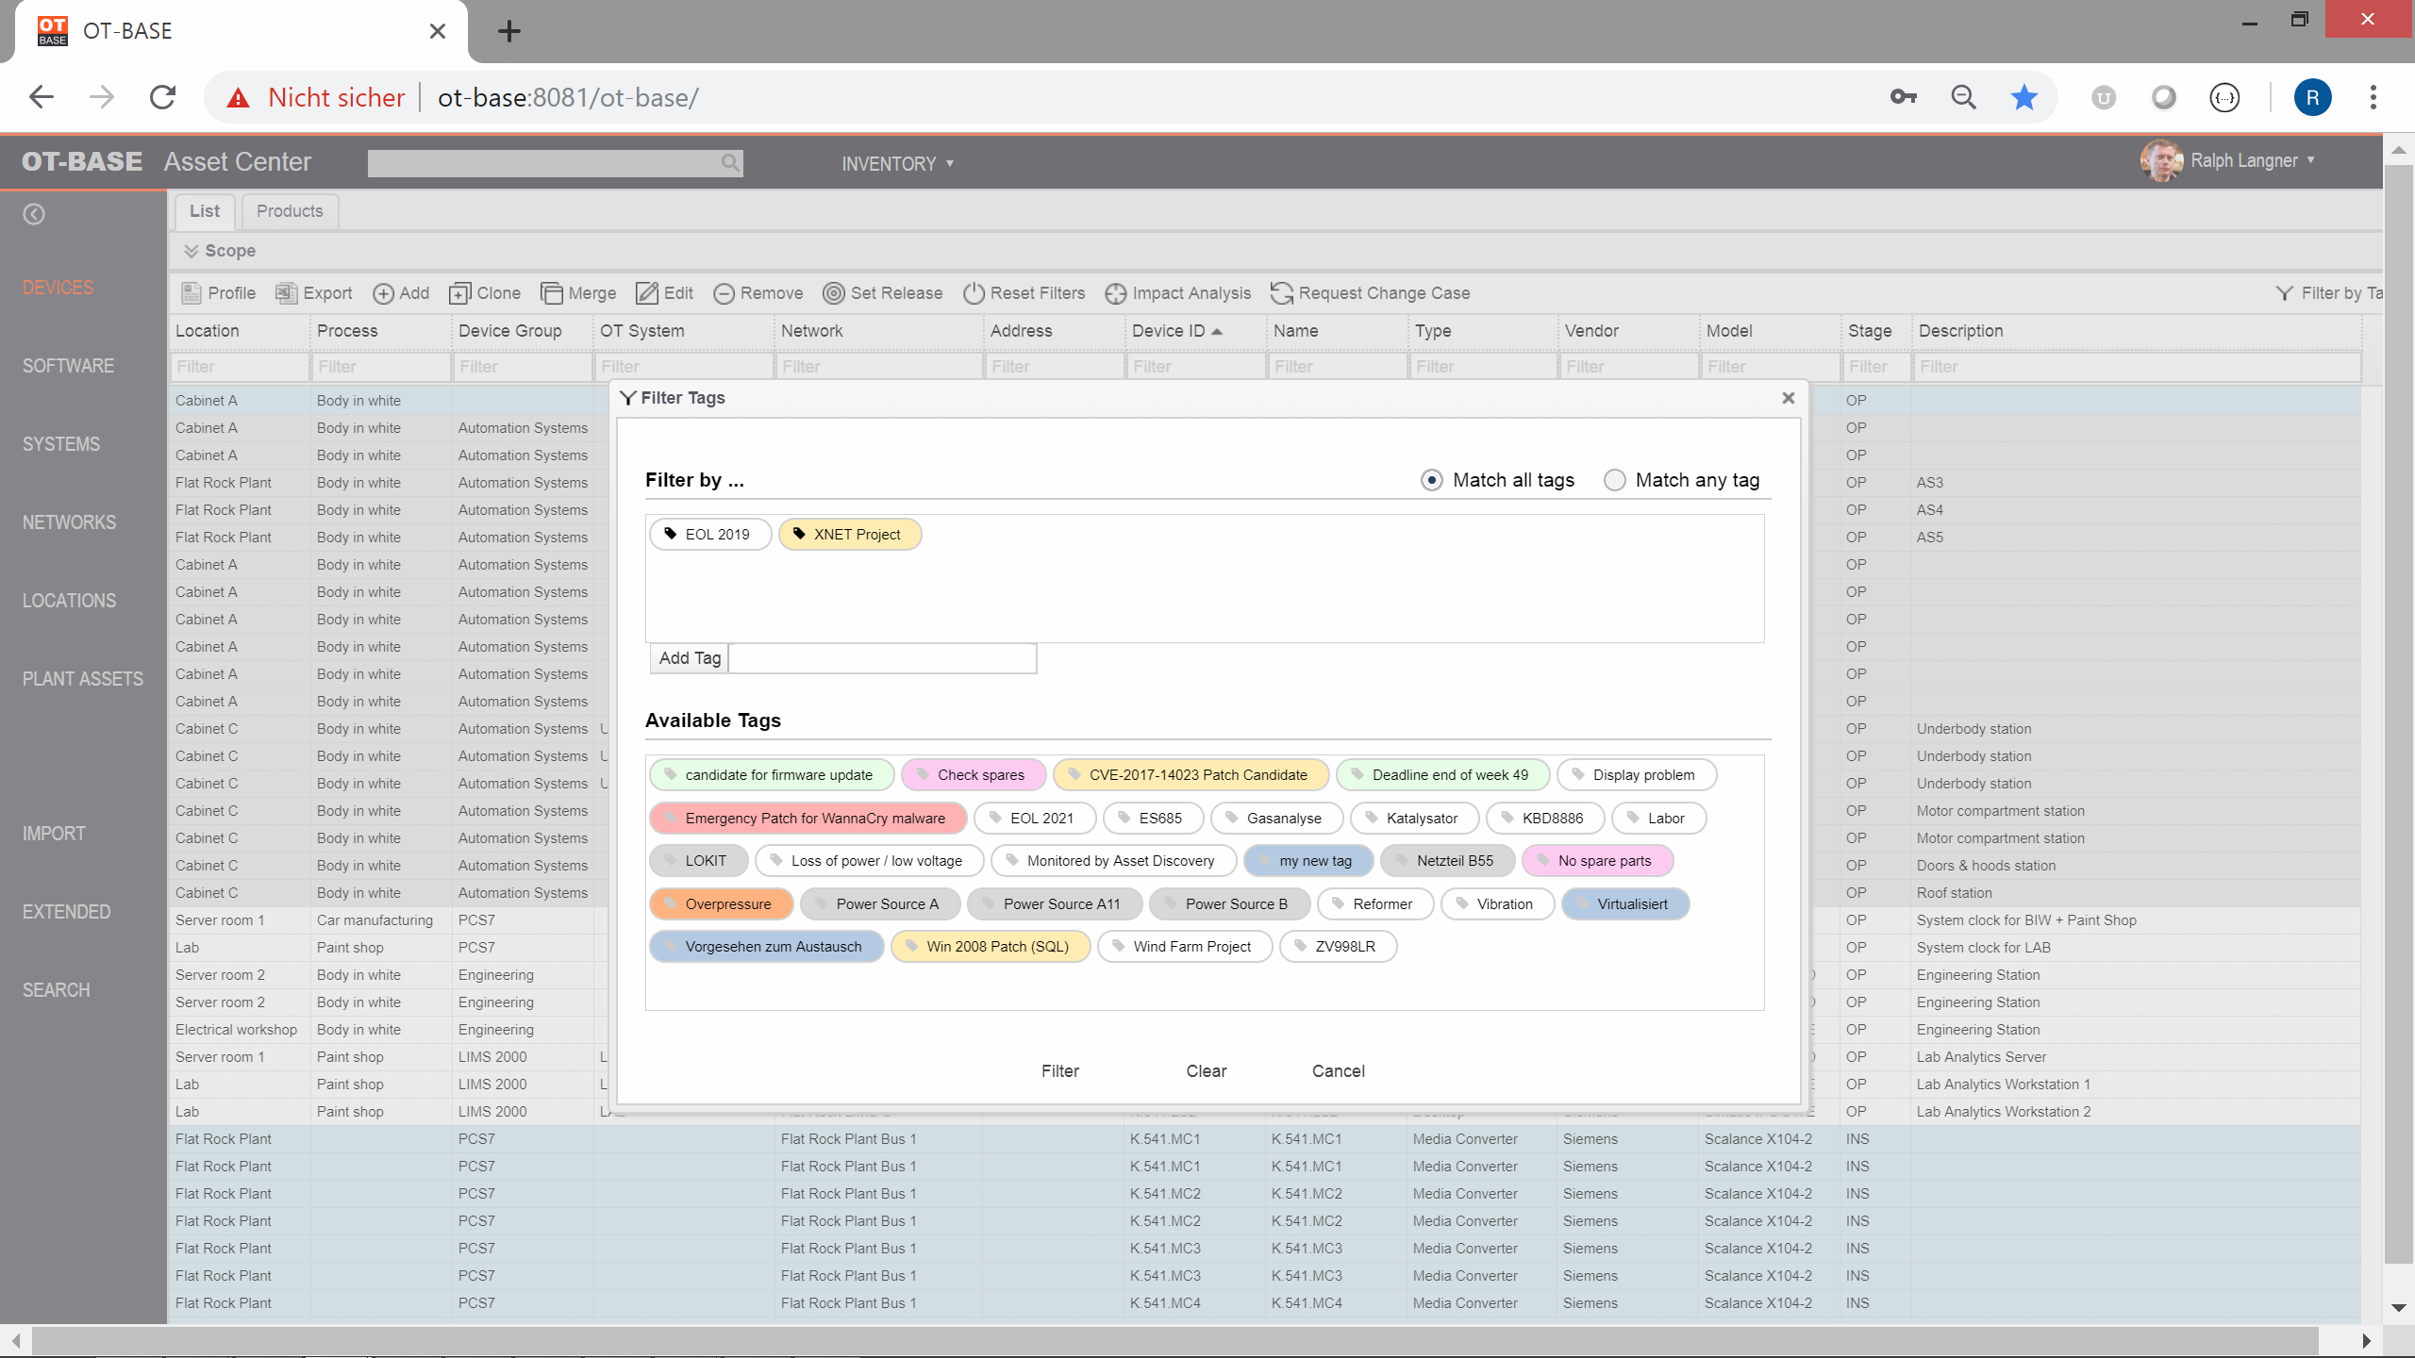Click the Filter by Tag funnel icon
Screen dimensions: 2415x1358
2284,293
